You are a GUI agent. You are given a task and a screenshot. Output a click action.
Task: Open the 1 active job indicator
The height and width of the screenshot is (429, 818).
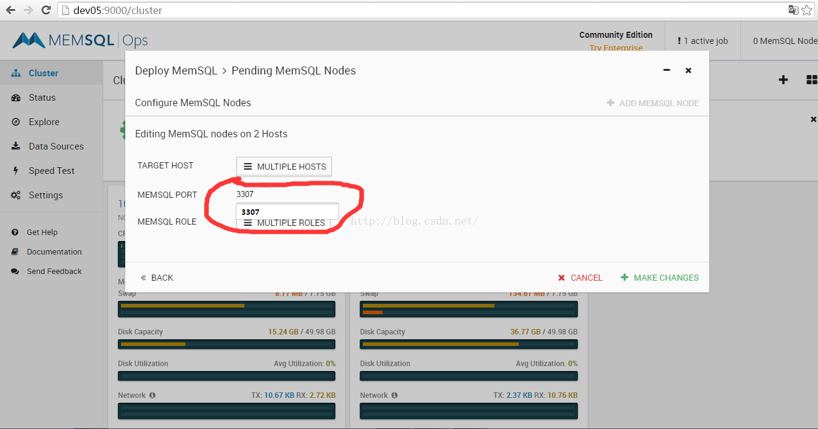[703, 41]
